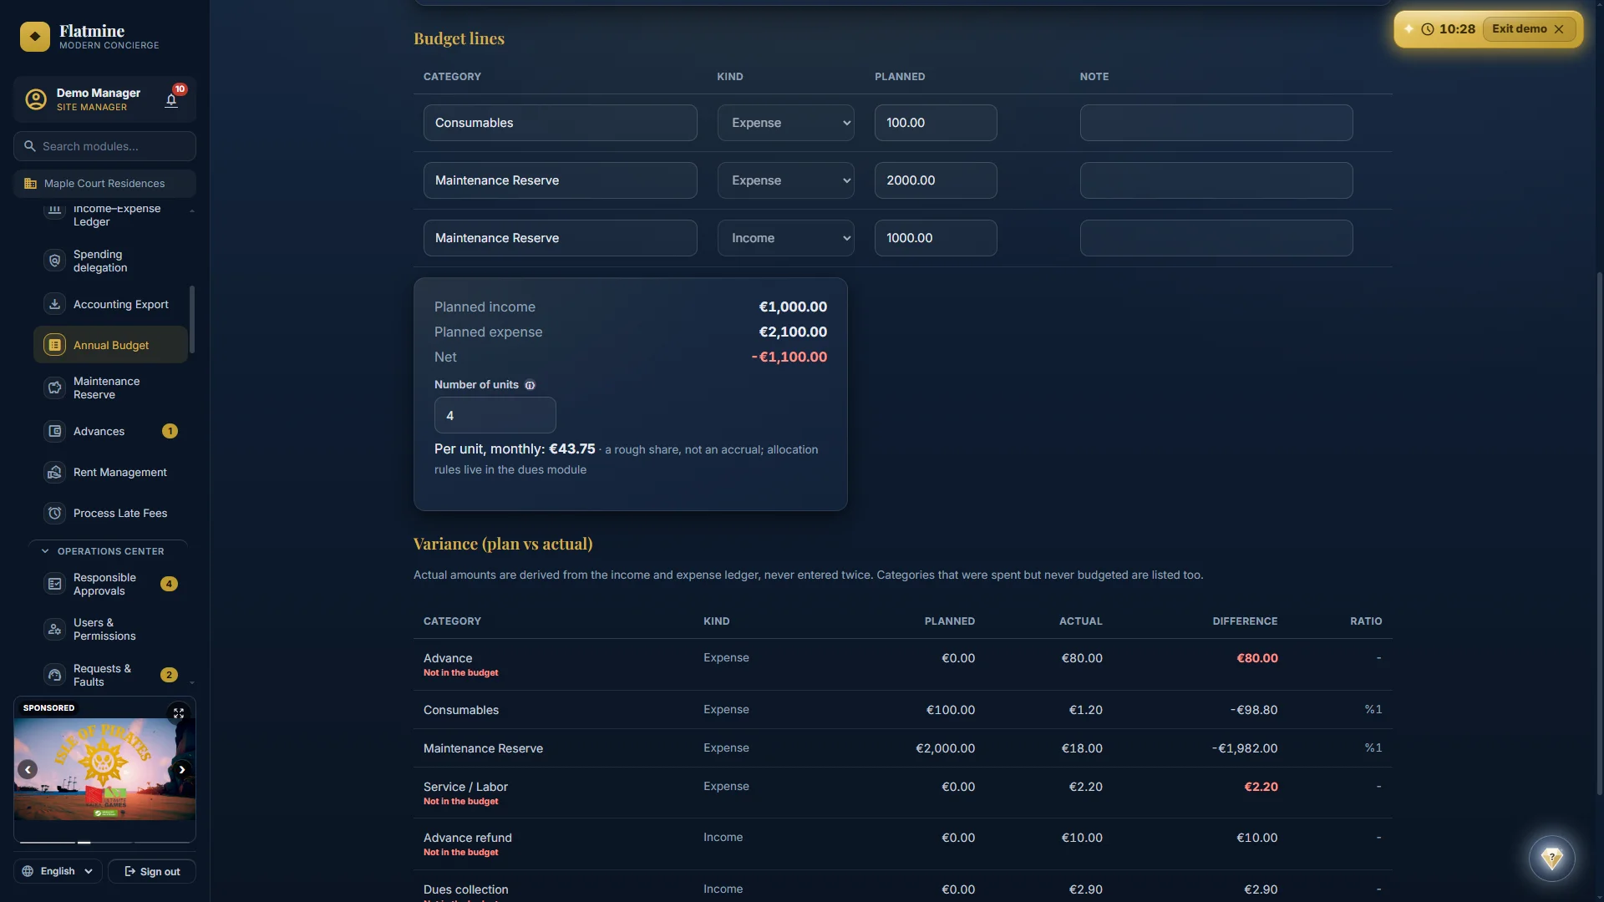Open Rent Management module
The image size is (1604, 902).
click(110, 472)
